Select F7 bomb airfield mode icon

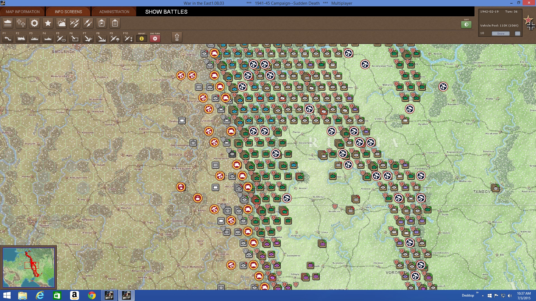[88, 39]
